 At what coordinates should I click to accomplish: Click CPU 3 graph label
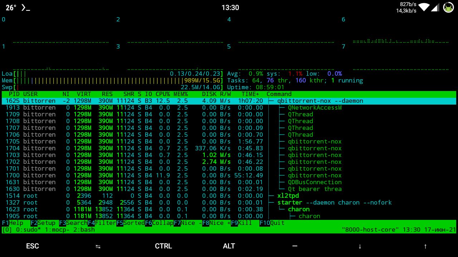[x=118, y=46]
